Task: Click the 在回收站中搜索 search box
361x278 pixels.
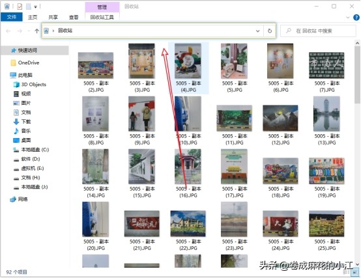Action: pyautogui.click(x=318, y=31)
